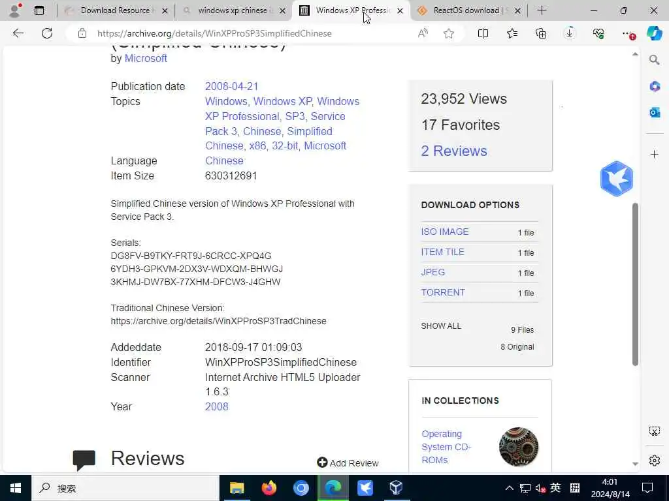Viewport: 669px width, 501px height.
Task: Open the 2008 year link
Action: click(217, 406)
